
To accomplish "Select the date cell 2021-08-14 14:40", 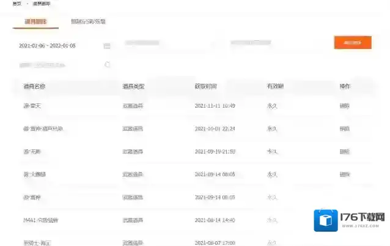I will (215, 220).
